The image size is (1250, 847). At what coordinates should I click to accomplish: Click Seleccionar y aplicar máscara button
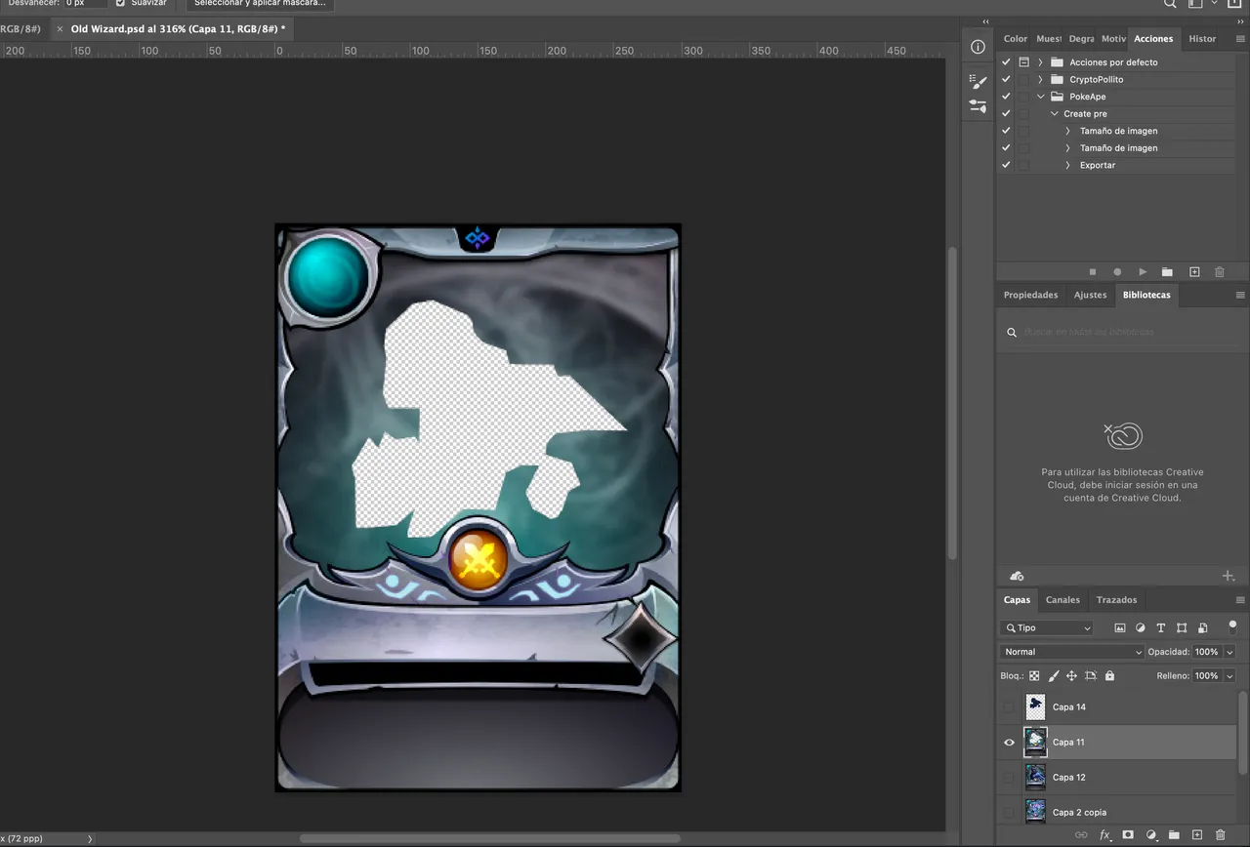point(260,4)
